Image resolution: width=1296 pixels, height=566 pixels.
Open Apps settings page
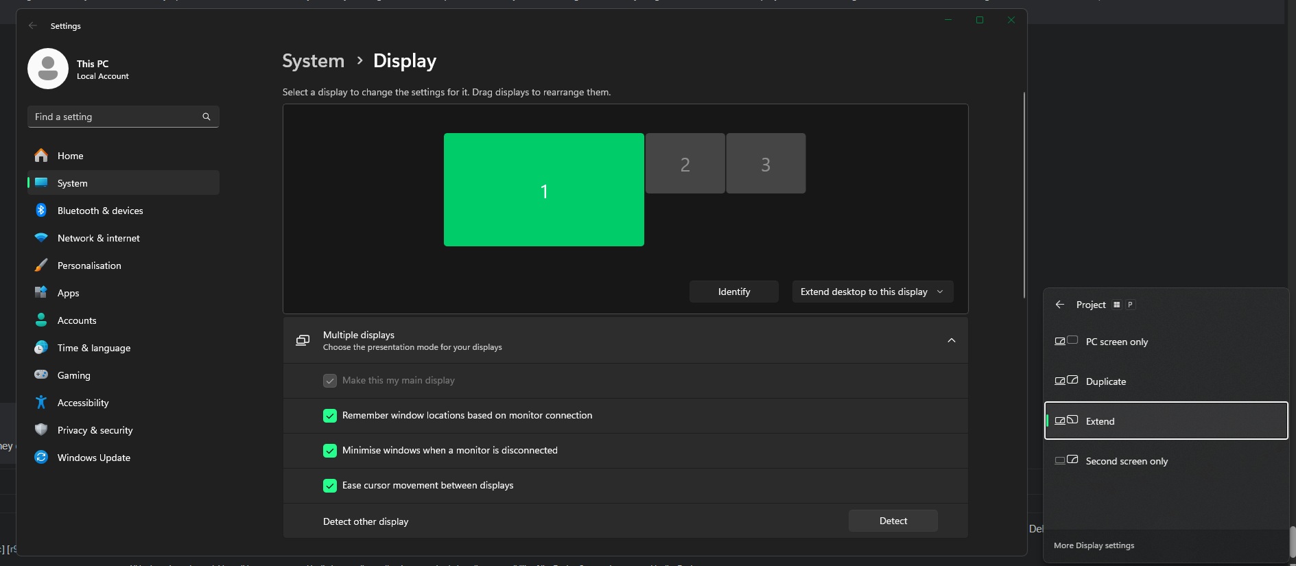coord(123,293)
